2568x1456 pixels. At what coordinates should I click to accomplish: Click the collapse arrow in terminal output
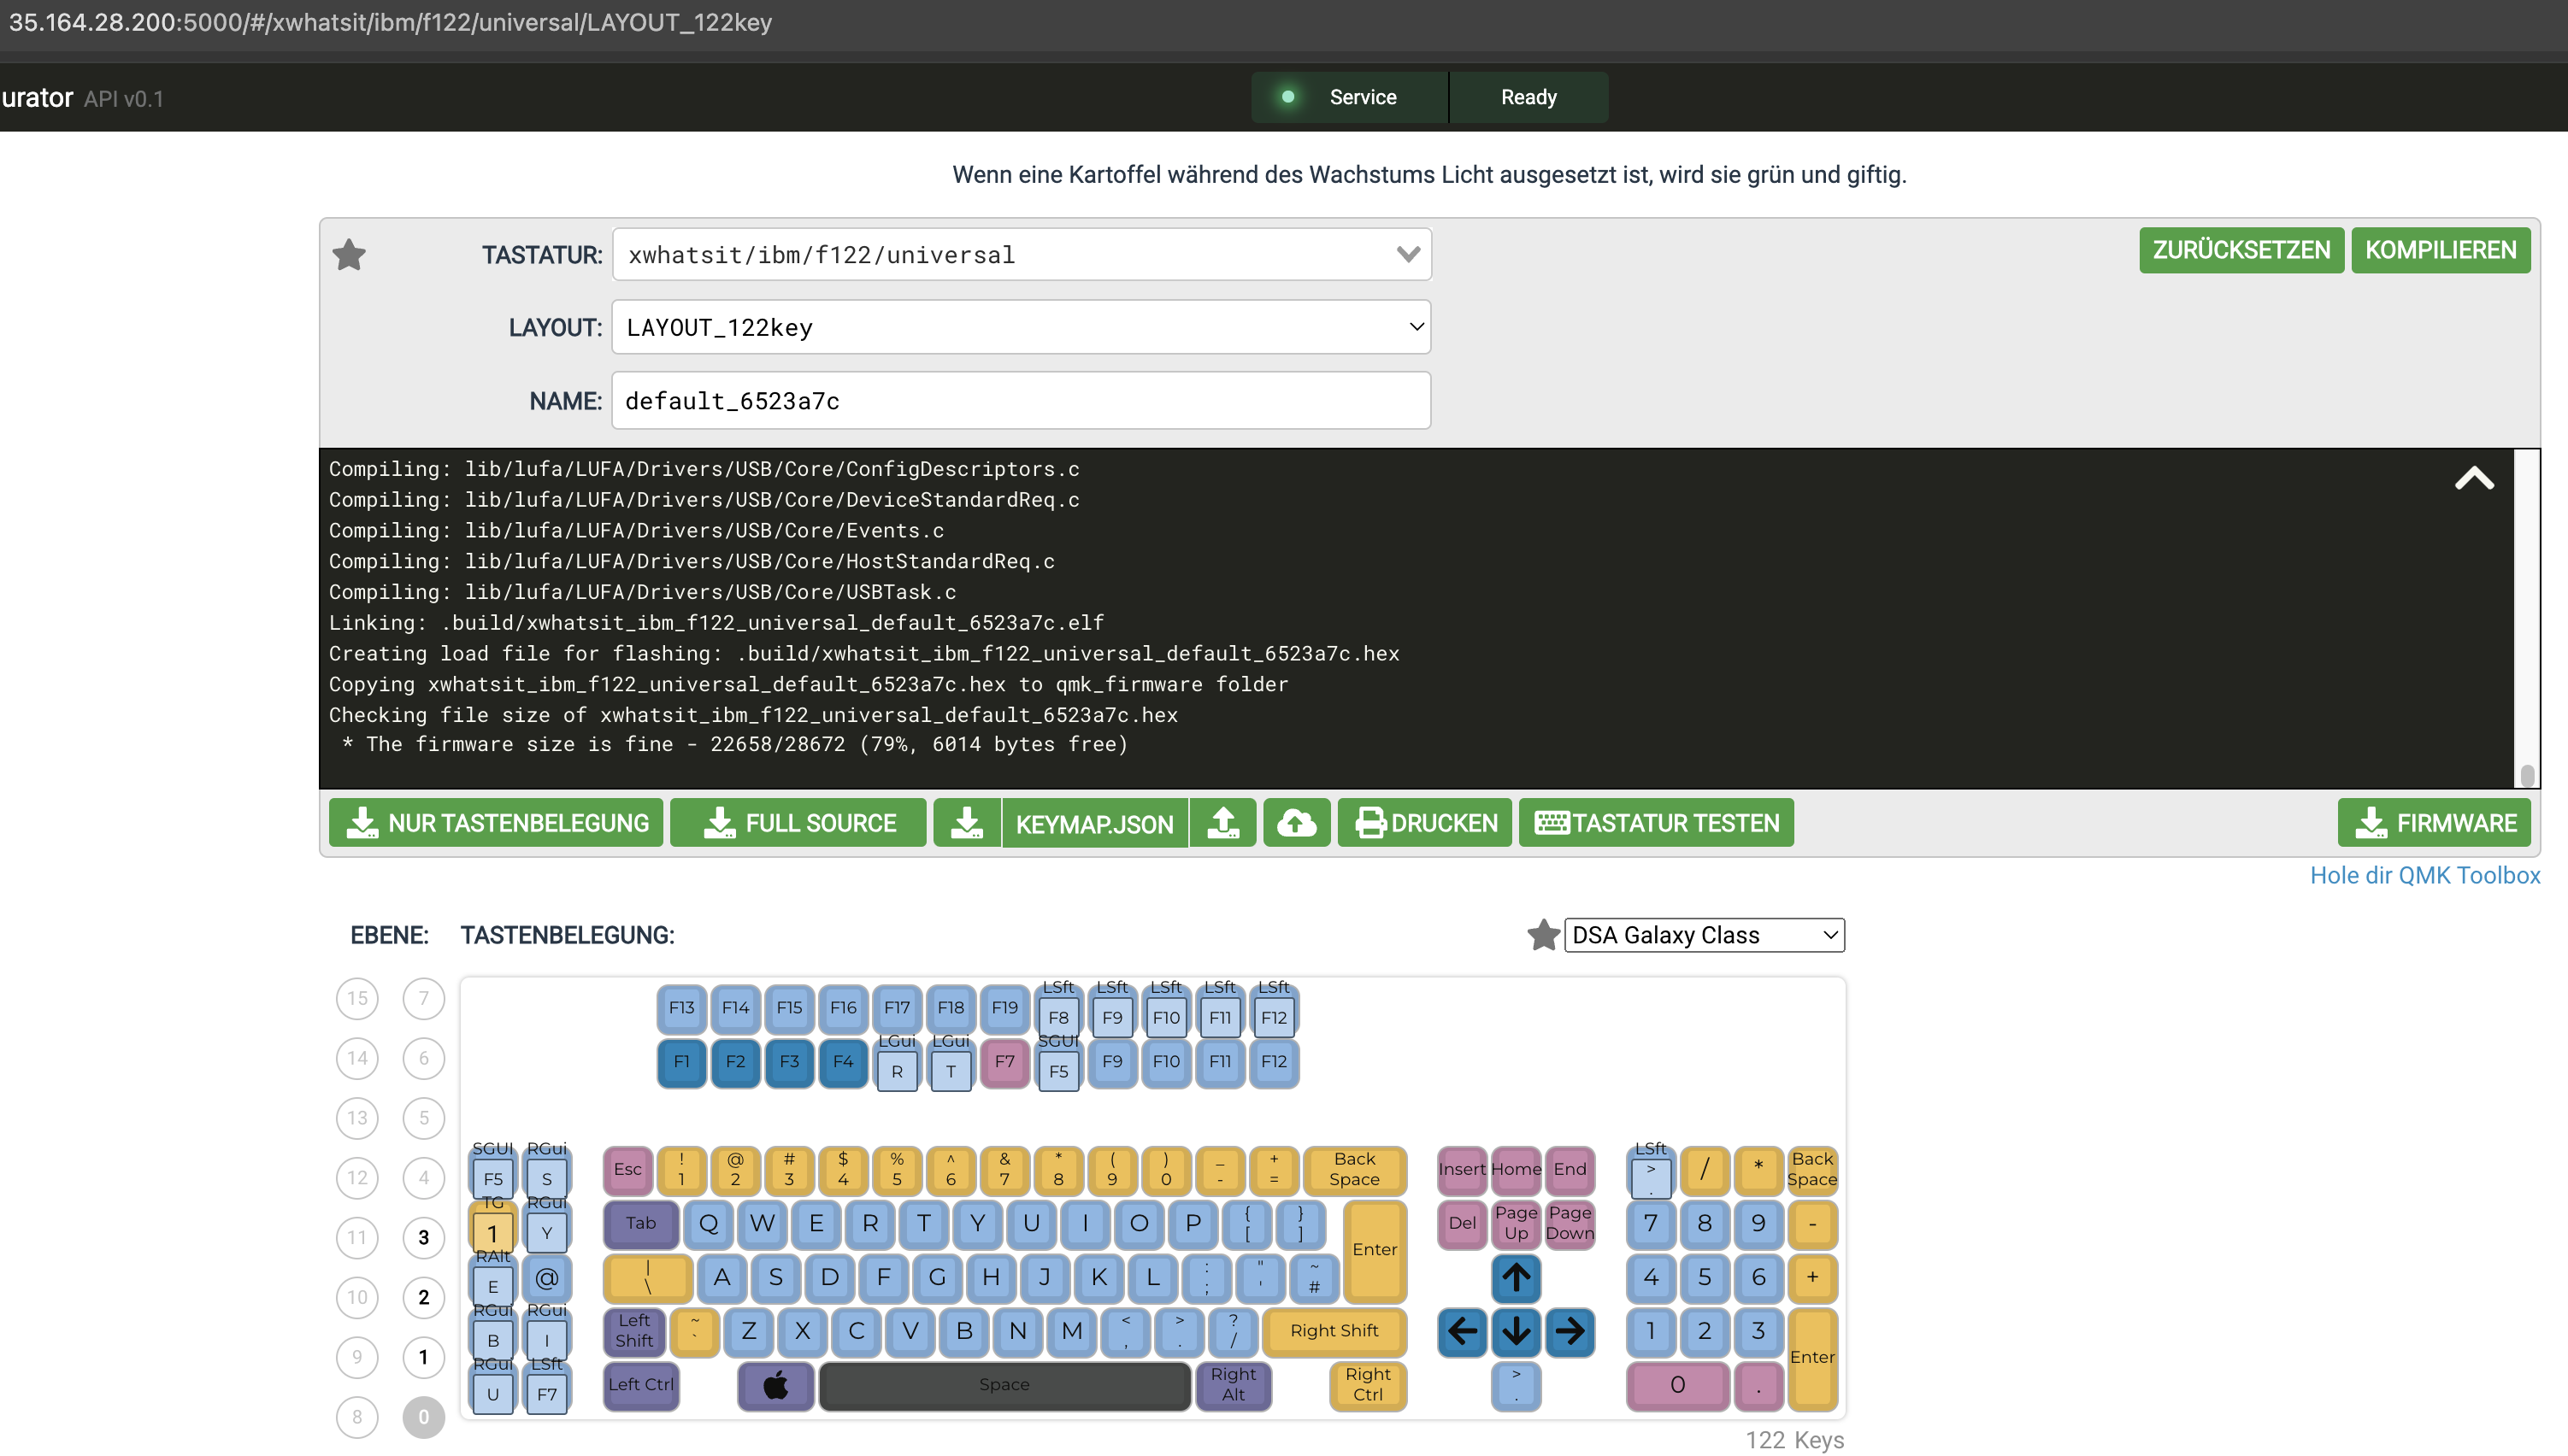click(x=2475, y=478)
